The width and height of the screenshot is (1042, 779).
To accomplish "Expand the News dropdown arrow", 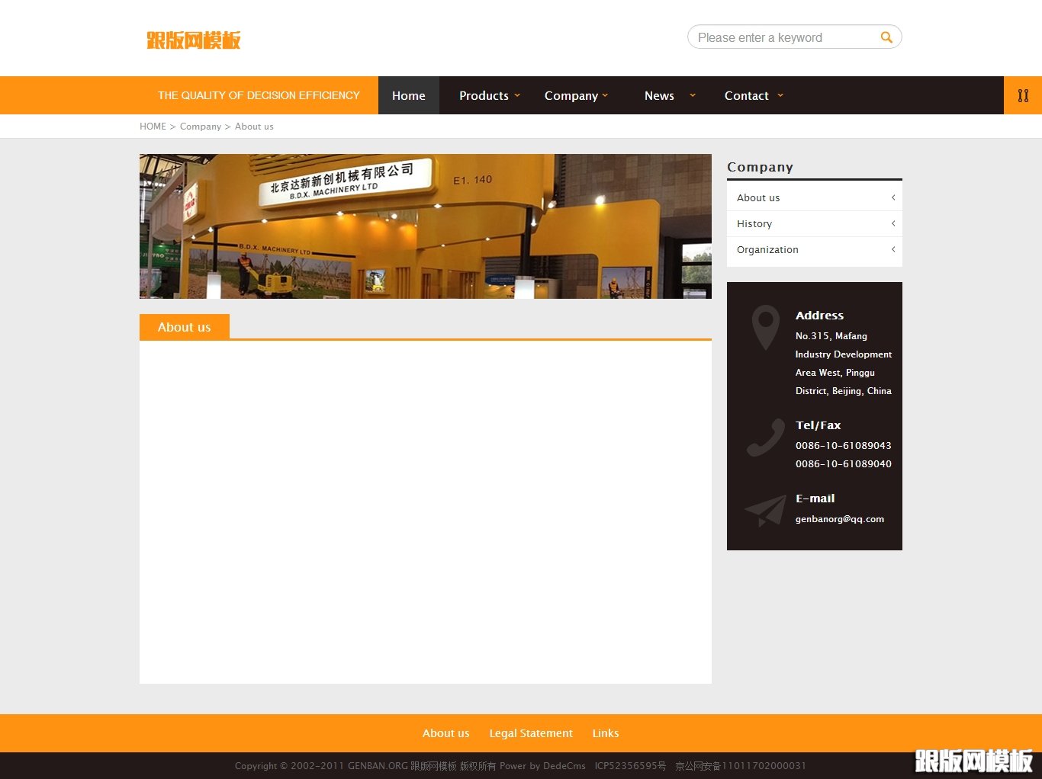I will [x=693, y=95].
